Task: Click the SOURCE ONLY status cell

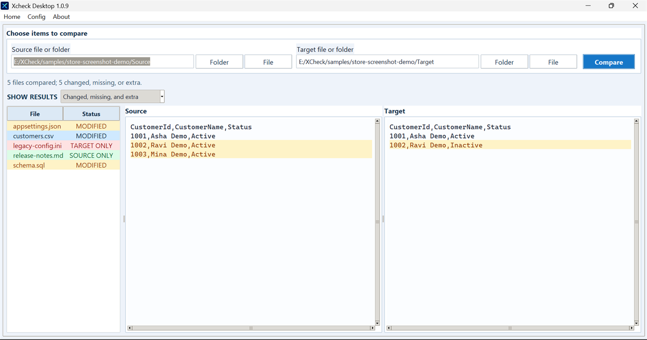Action: 91,155
